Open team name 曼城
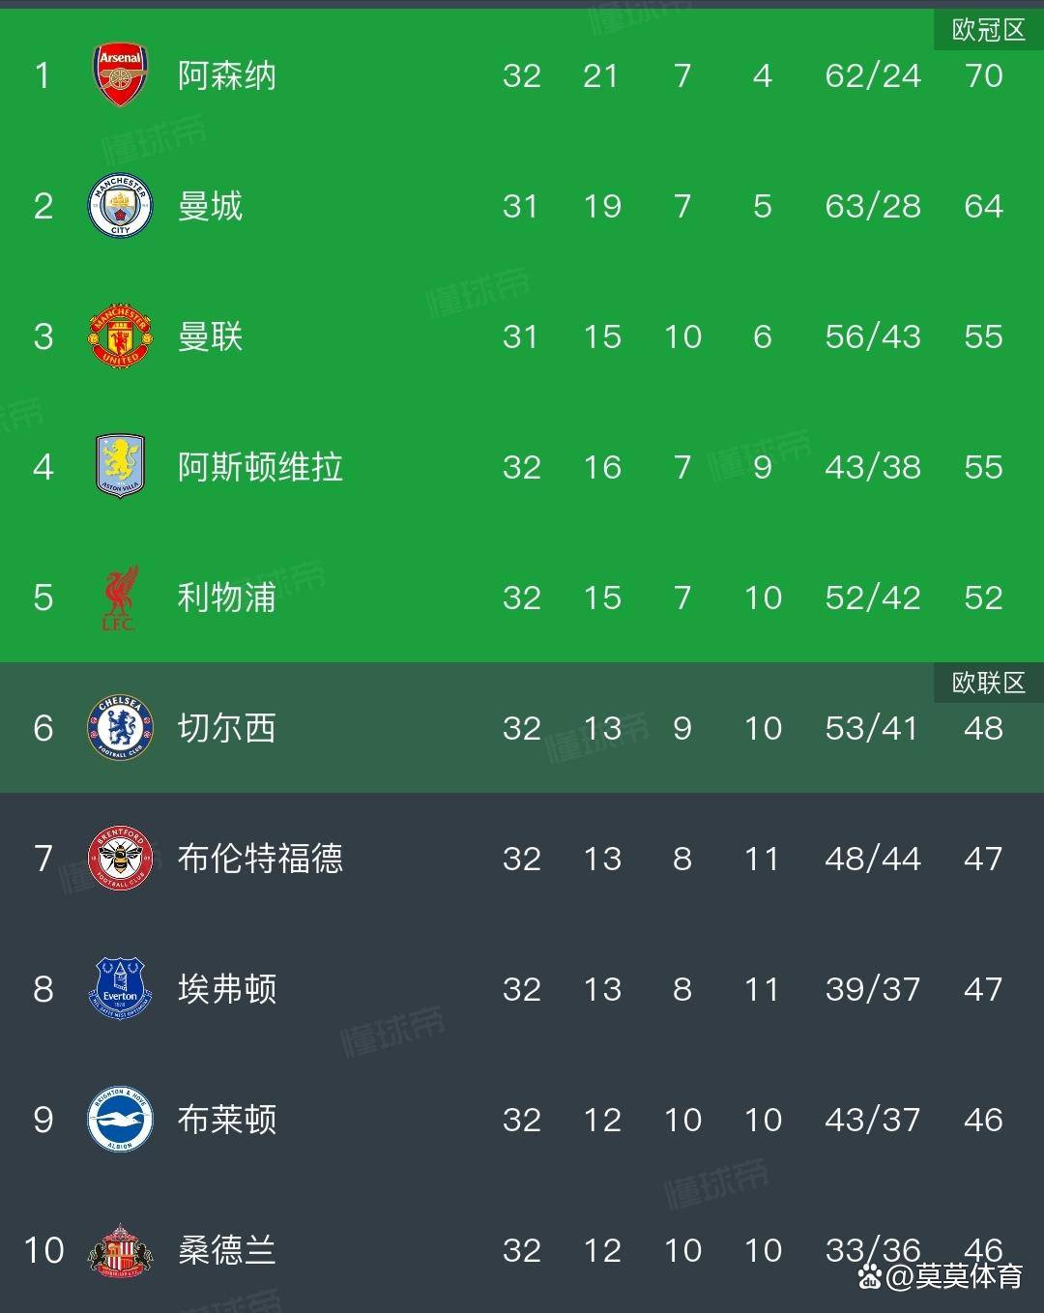 coord(210,206)
